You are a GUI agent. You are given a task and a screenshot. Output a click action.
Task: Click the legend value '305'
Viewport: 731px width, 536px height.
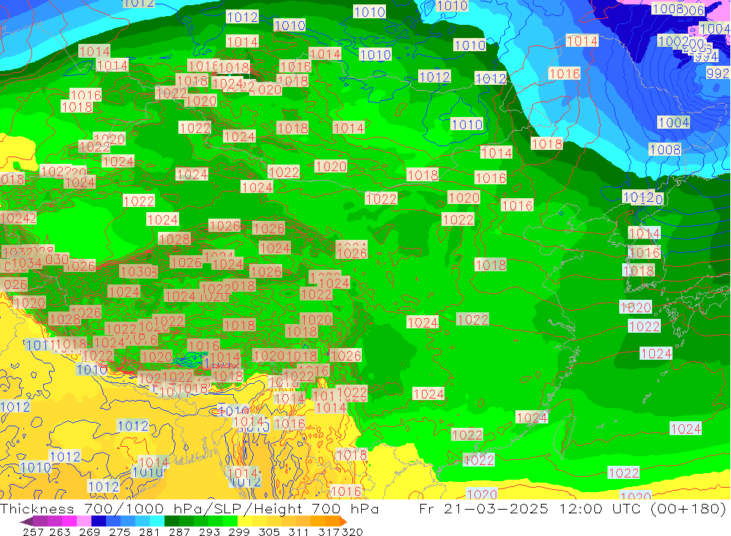coord(268,532)
